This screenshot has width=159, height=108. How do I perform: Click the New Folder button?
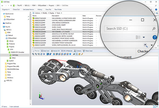(x=58, y=10)
